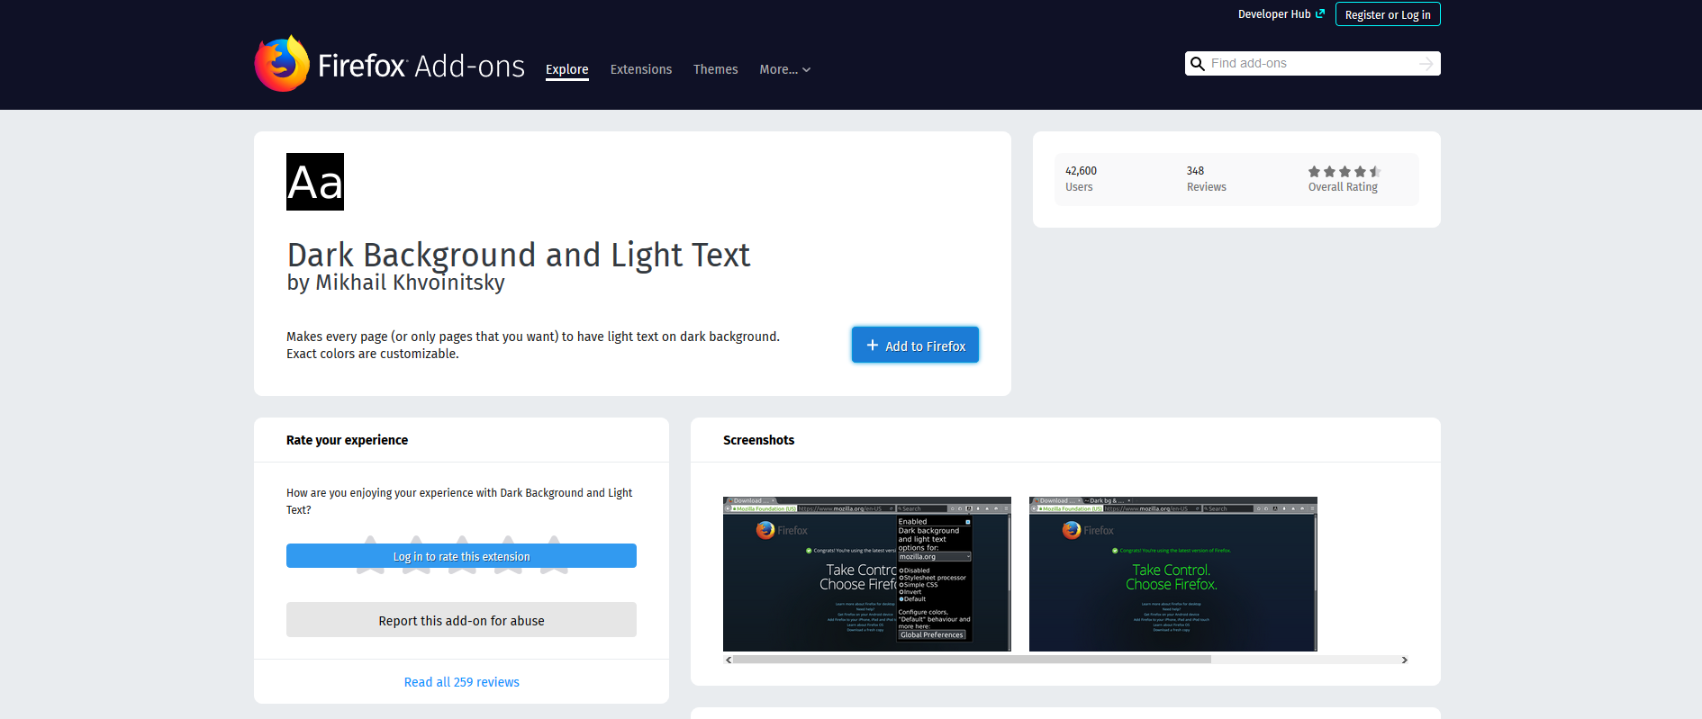Submit search with the arrow icon
Screen dimensions: 1702x719
tap(1426, 64)
